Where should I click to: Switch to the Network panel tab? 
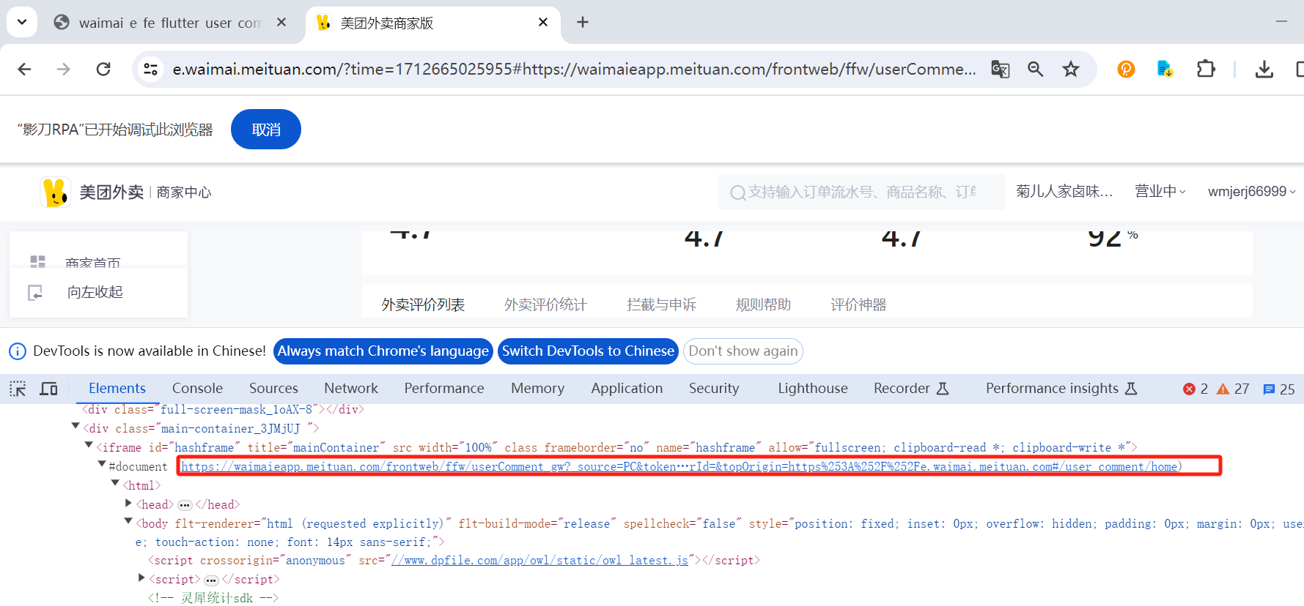[351, 389]
